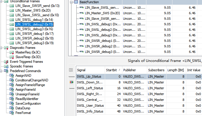This screenshot has height=116, width=202.
Task: Click Publisher column header
Action: pos(134,70)
